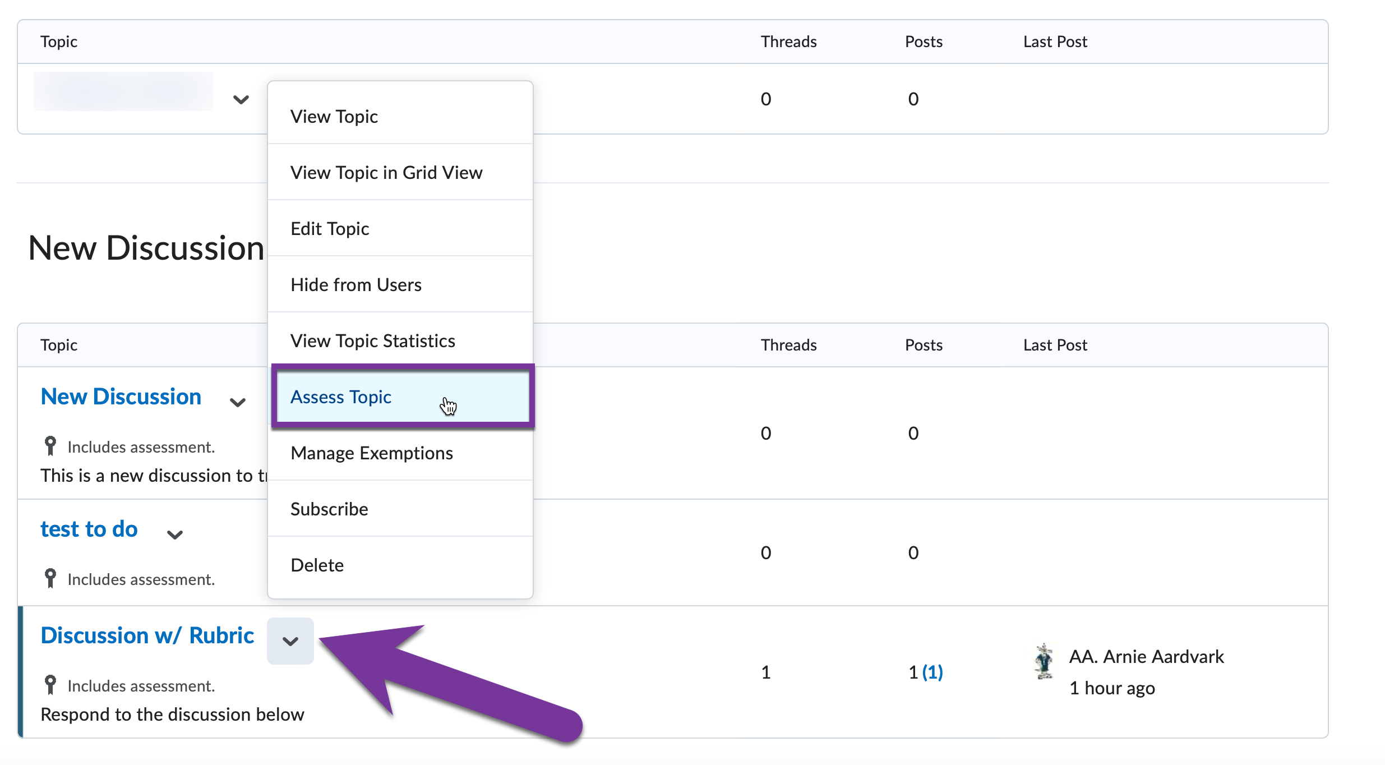Click the Posts header in the top table
The height and width of the screenshot is (765, 1385).
924,42
